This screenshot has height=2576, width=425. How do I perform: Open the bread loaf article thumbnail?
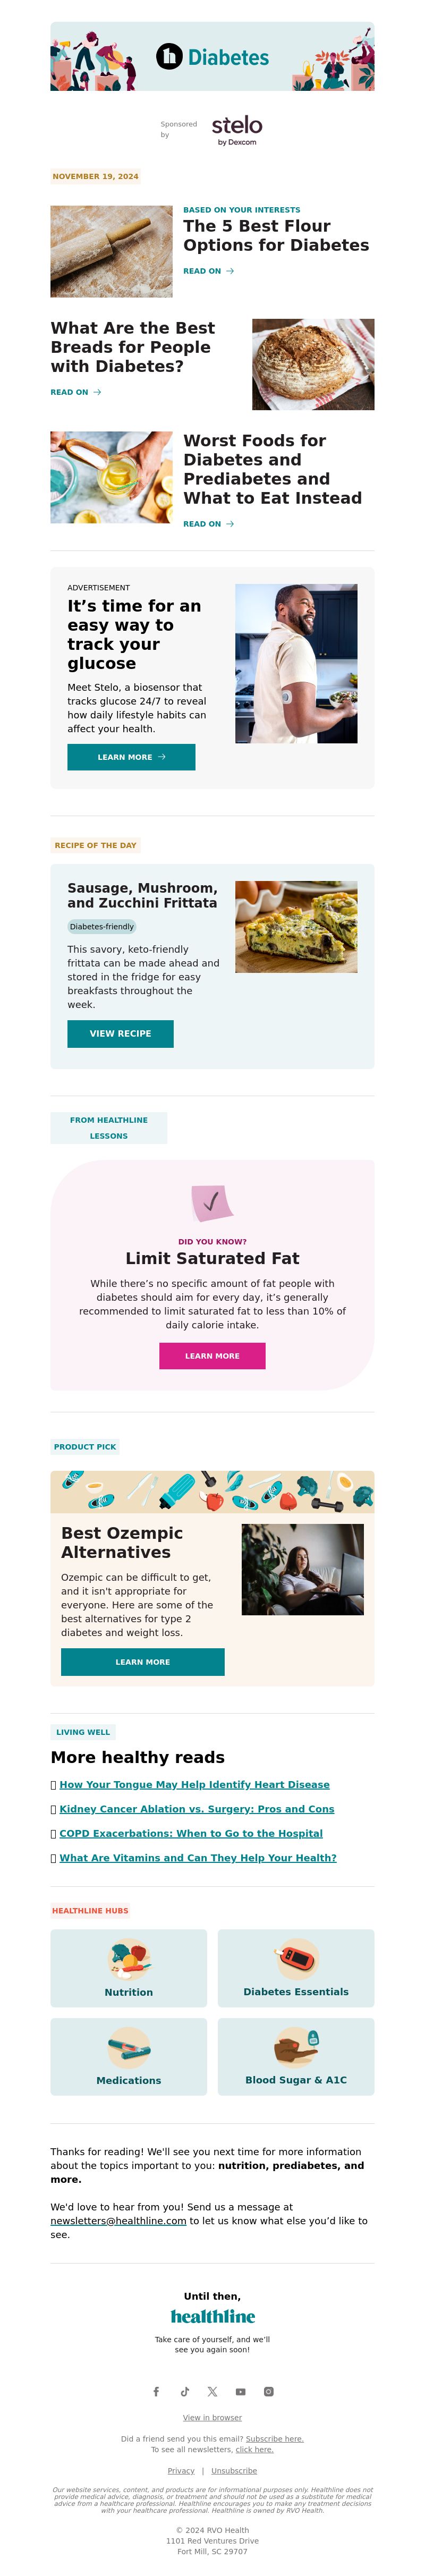pos(313,364)
